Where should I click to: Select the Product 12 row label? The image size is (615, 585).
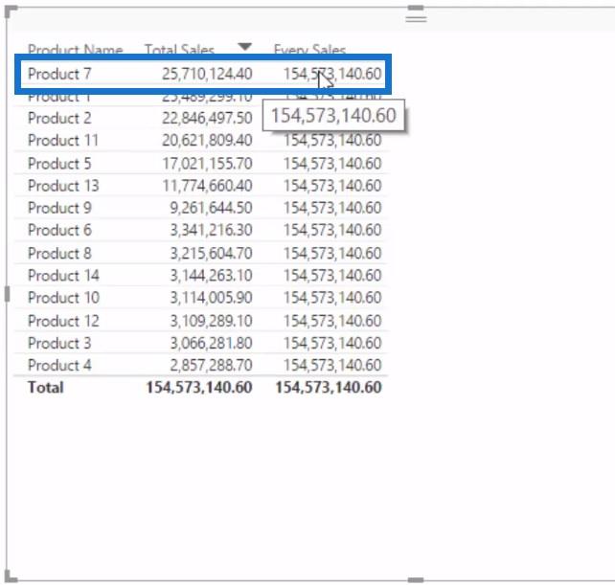pyautogui.click(x=63, y=321)
